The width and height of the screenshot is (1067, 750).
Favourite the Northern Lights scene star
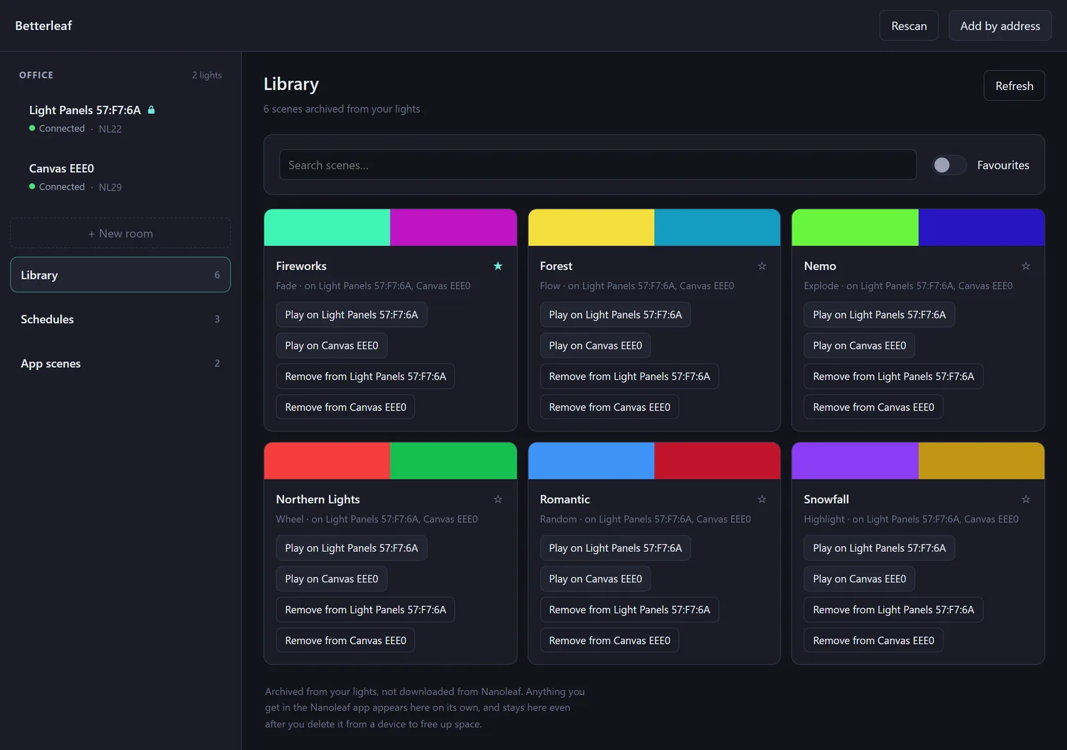497,499
